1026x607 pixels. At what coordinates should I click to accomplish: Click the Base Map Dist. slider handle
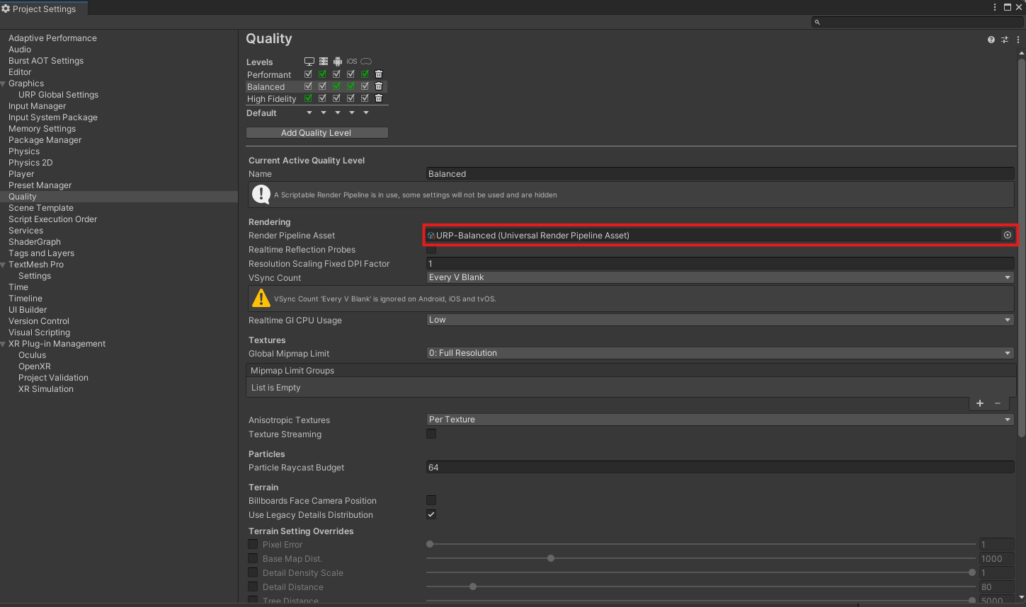point(551,558)
